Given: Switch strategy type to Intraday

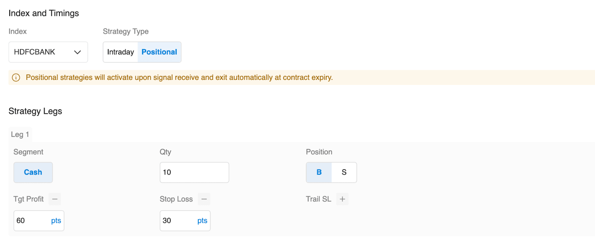Looking at the screenshot, I should pyautogui.click(x=120, y=52).
